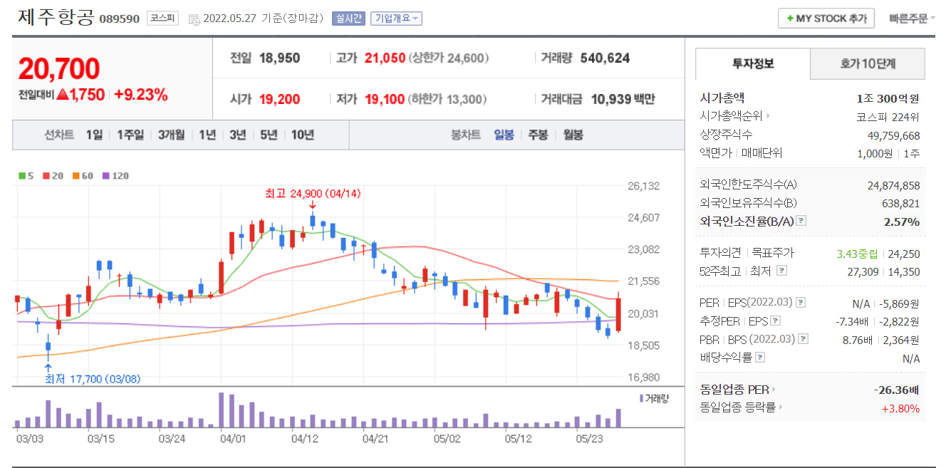Click the purple 120-day moving average legend
946x468 pixels.
115,175
